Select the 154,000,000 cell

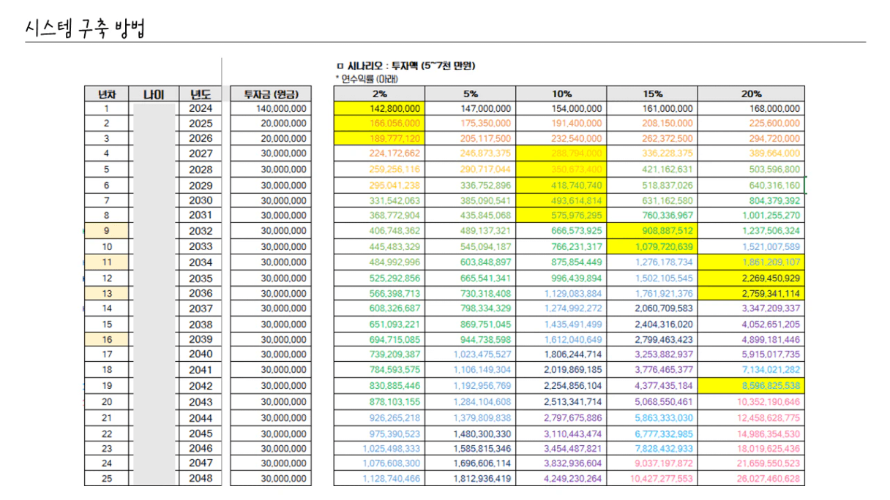tap(561, 108)
